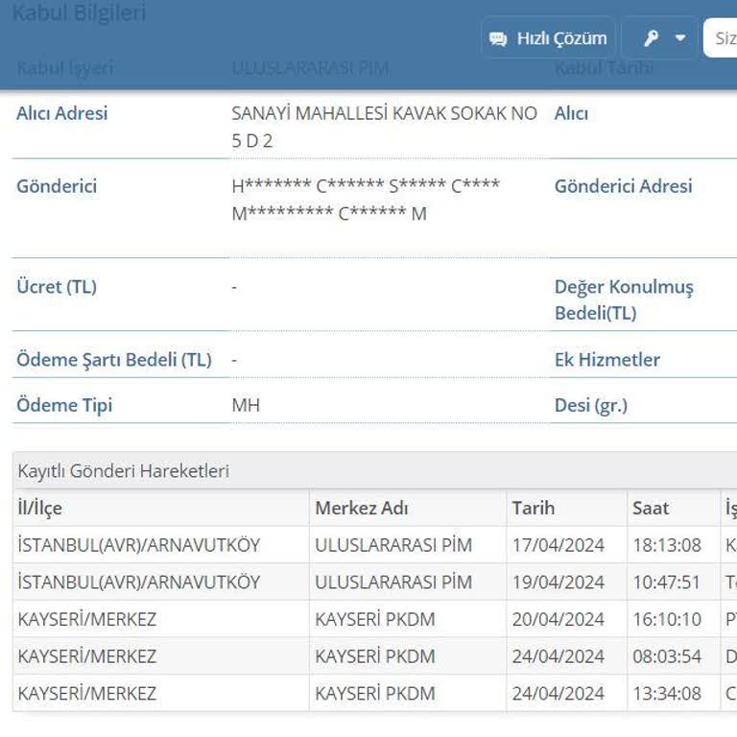This screenshot has width=737, height=737.
Task: Sort by the Tarih column header
Action: pos(534,508)
